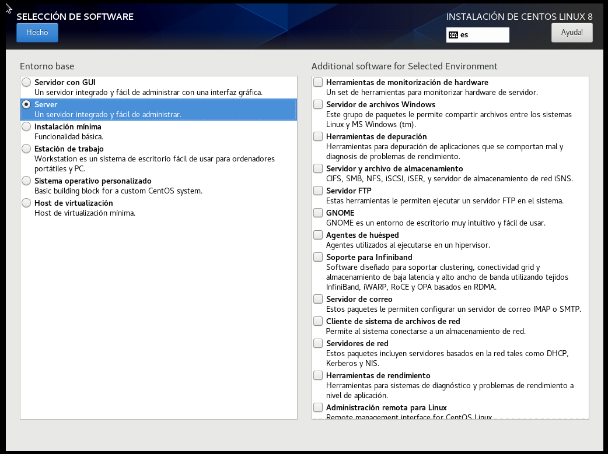608x454 pixels.
Task: Enable Administración remota para Linux
Action: (318, 407)
